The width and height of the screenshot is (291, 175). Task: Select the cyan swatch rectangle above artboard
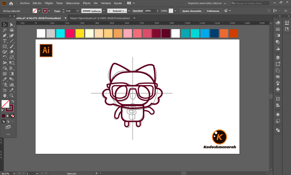tap(60, 33)
